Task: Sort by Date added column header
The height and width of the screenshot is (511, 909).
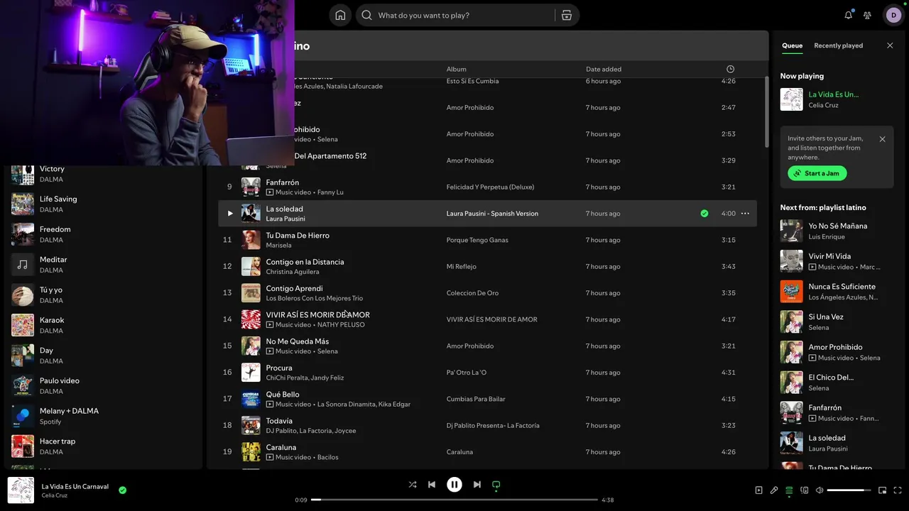Action: pyautogui.click(x=604, y=69)
